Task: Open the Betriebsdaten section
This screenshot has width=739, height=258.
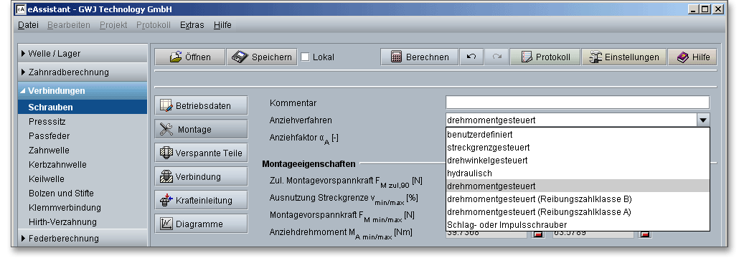Action: click(x=201, y=105)
